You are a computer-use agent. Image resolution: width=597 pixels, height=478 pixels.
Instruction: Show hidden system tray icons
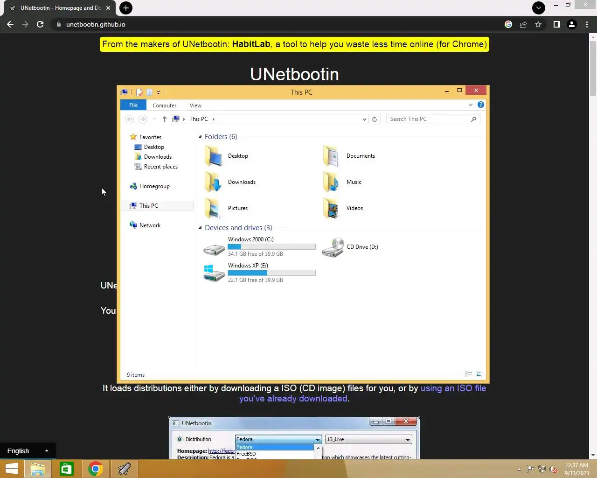coord(519,469)
